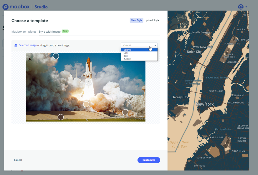258x175 pixels.
Task: Click the Mapbox logo icon
Action: [x=5, y=7]
